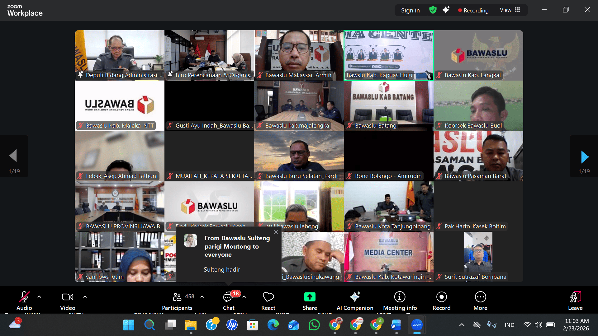Select Deputi Bidang Administrasi video tile

coord(120,55)
